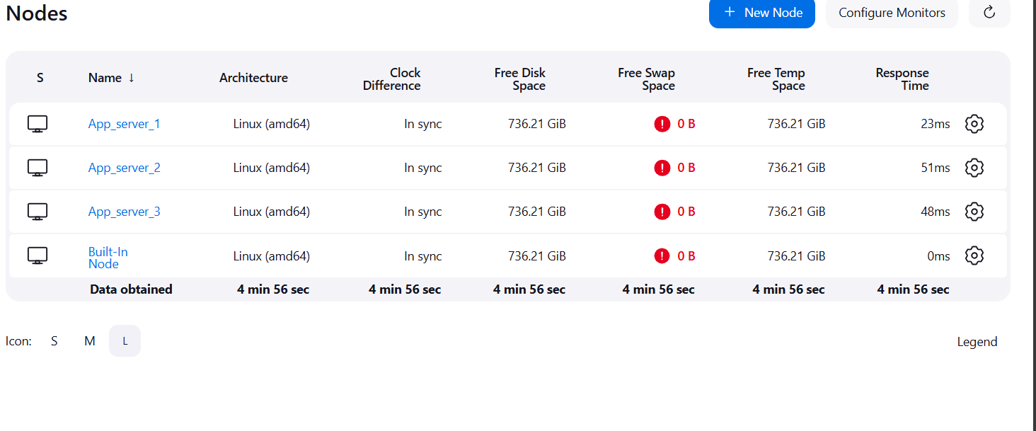The height and width of the screenshot is (431, 1036).
Task: Open Configure Monitors
Action: click(892, 13)
